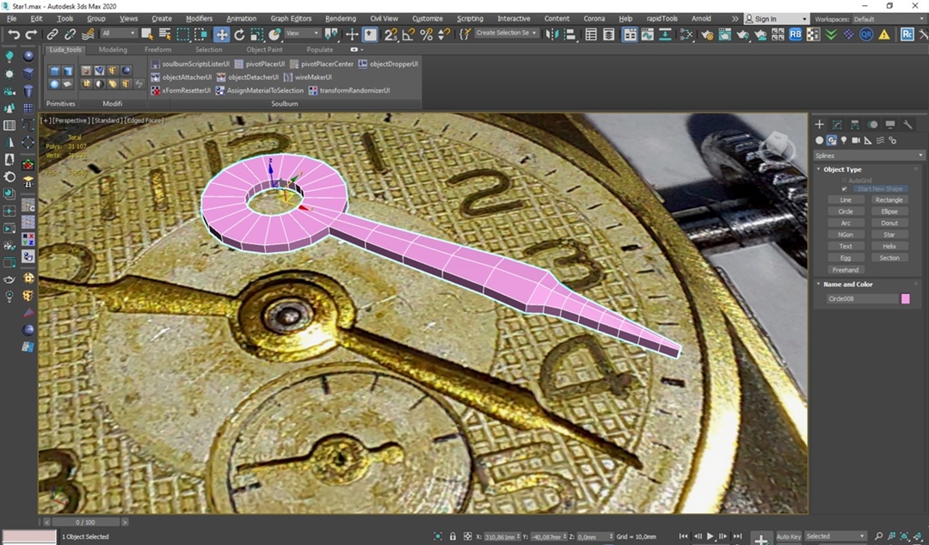The height and width of the screenshot is (545, 929).
Task: Open the Hierarchy command panel tab
Action: pos(854,125)
